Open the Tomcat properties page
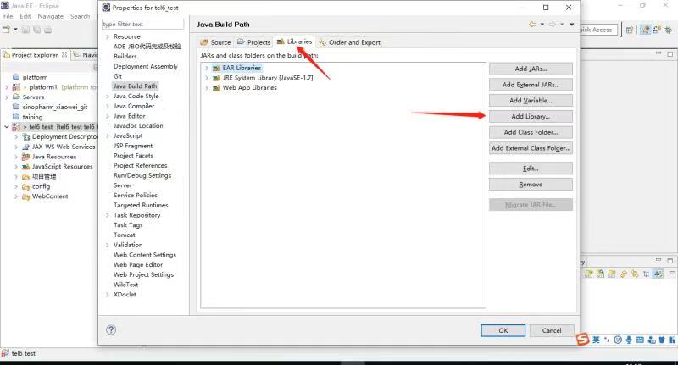The width and height of the screenshot is (678, 365). 124,235
